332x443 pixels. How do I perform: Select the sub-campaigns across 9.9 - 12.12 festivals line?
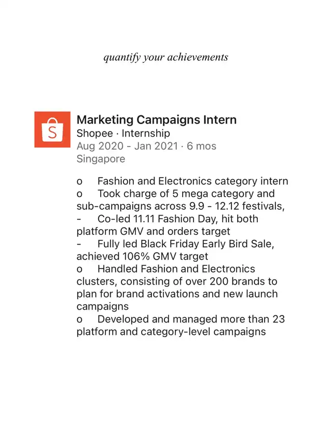[181, 206]
